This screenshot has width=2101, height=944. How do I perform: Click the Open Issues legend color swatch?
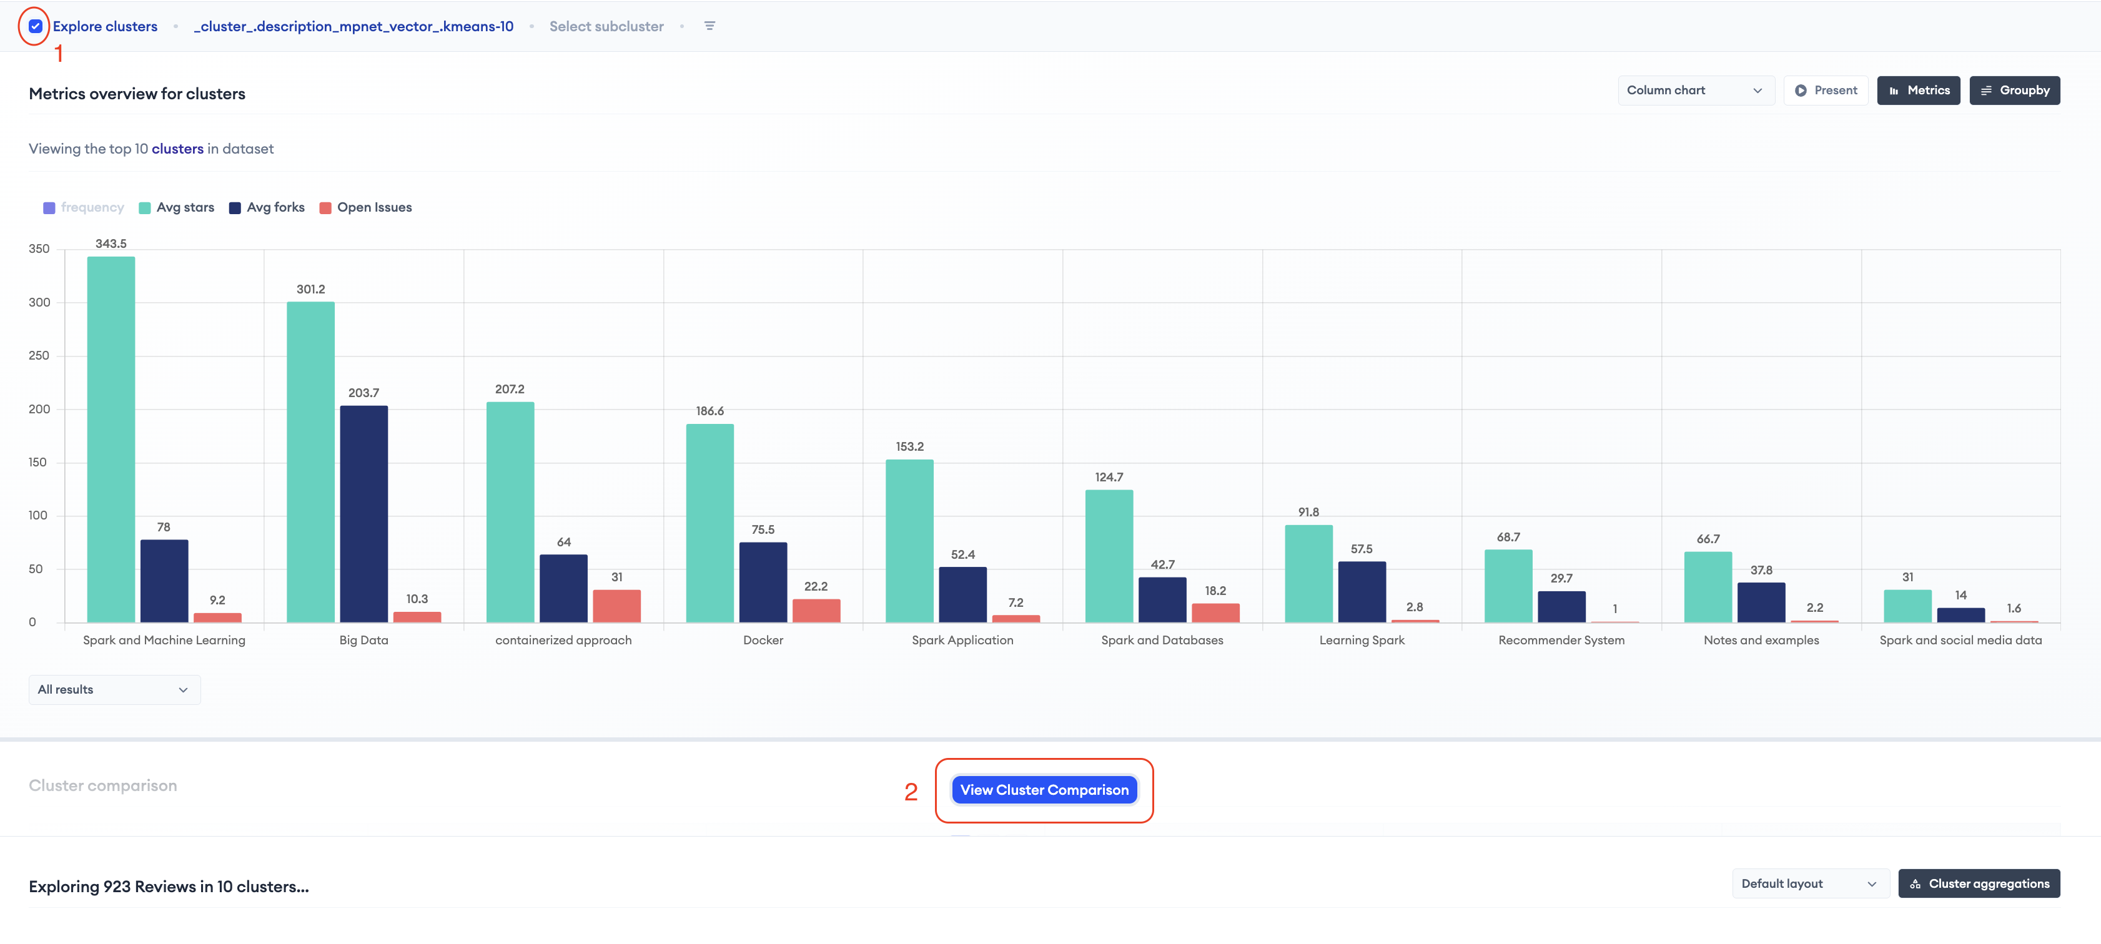[x=325, y=208]
